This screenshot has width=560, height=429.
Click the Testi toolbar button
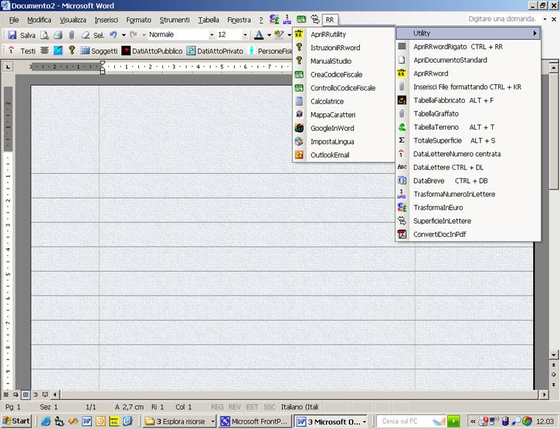[x=22, y=51]
